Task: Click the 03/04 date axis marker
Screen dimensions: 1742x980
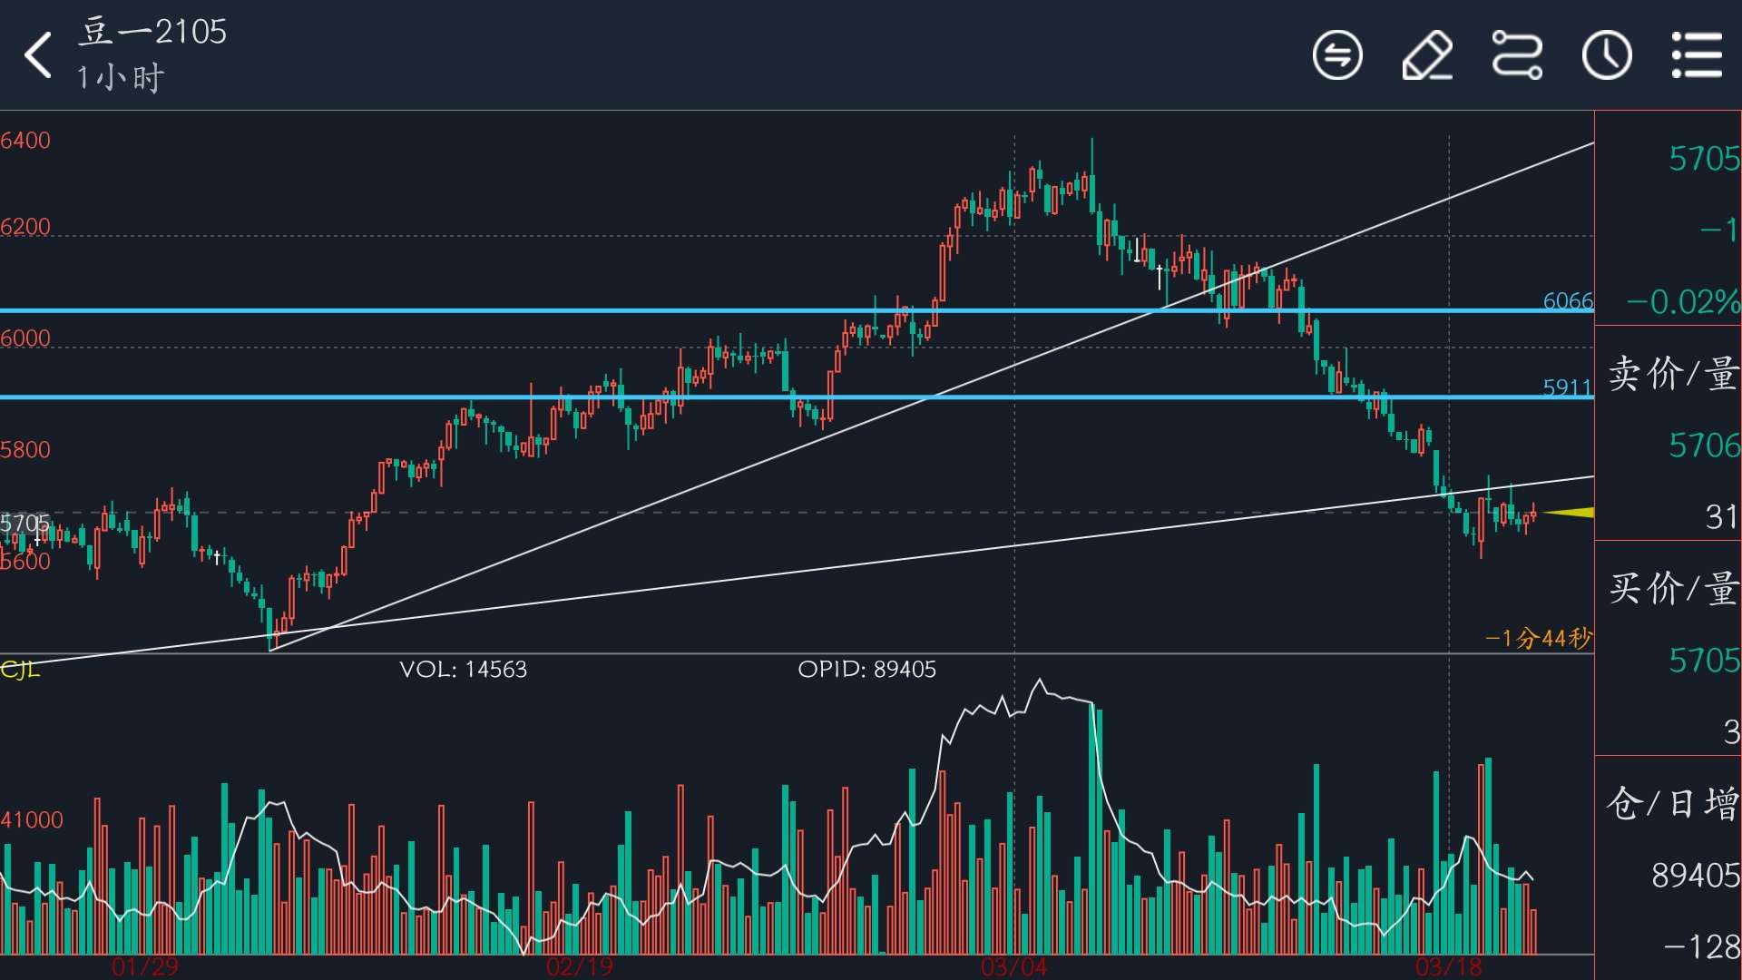Action: pyautogui.click(x=1013, y=966)
